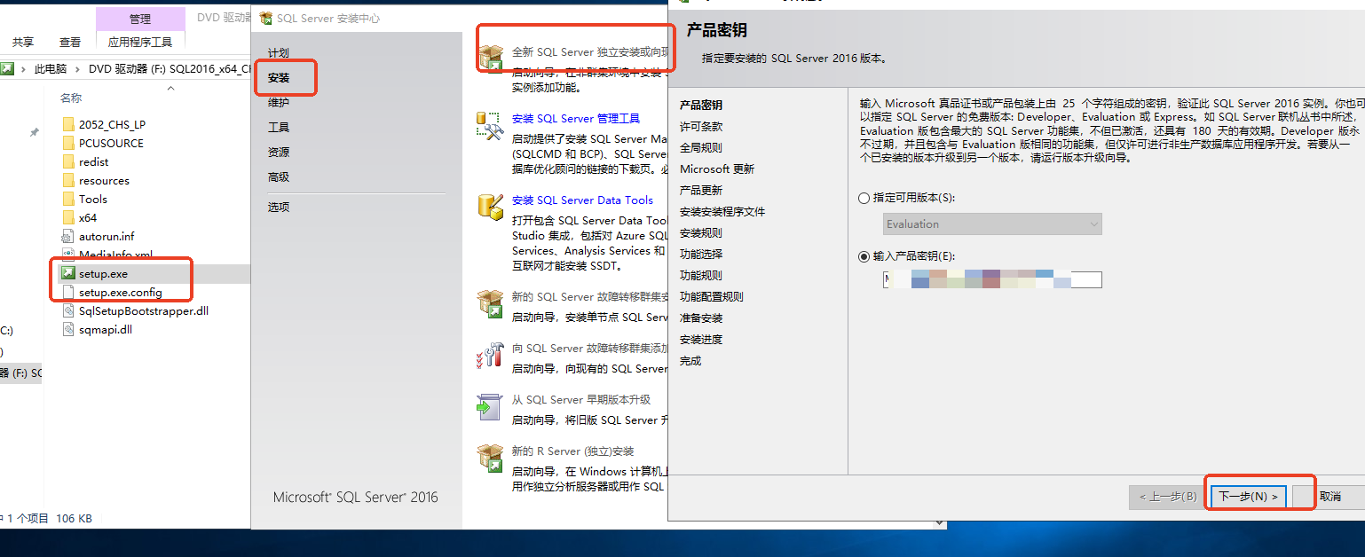Click the 从 SQL Server 早期版本升级 icon
The height and width of the screenshot is (557, 1365).
[491, 406]
